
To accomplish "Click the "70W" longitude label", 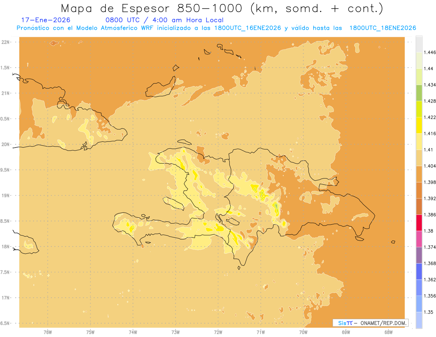I will click(303, 332).
